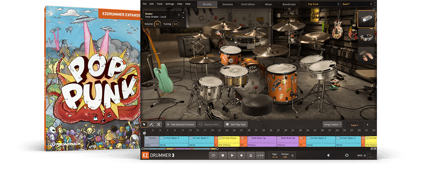Select the pencil draw tool
422x171 pixels.
pos(152,124)
